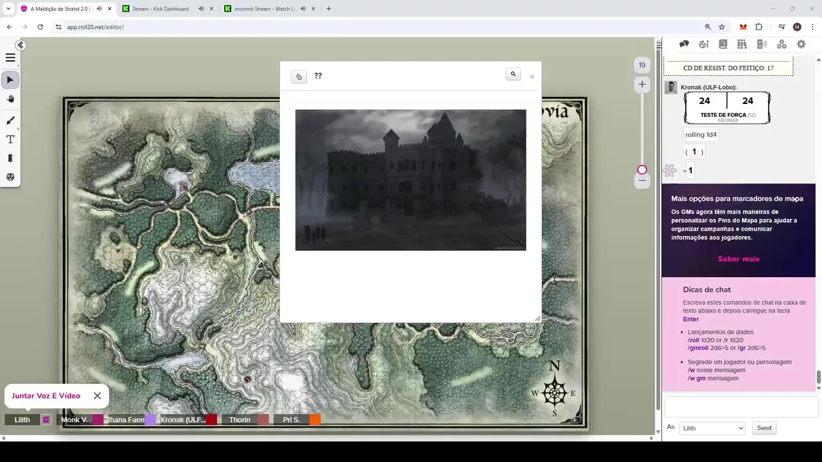This screenshot has height=462, width=822.
Task: Dismiss the Juntar Voz E Vídeo popup
Action: coord(97,396)
